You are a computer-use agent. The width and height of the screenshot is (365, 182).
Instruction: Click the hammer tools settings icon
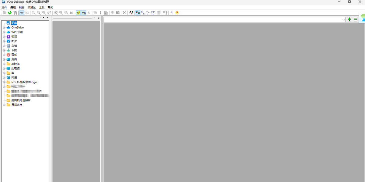pos(131,13)
